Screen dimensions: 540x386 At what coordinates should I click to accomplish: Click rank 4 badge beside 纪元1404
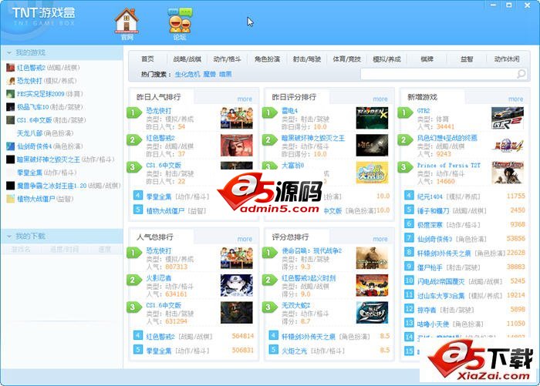409,196
